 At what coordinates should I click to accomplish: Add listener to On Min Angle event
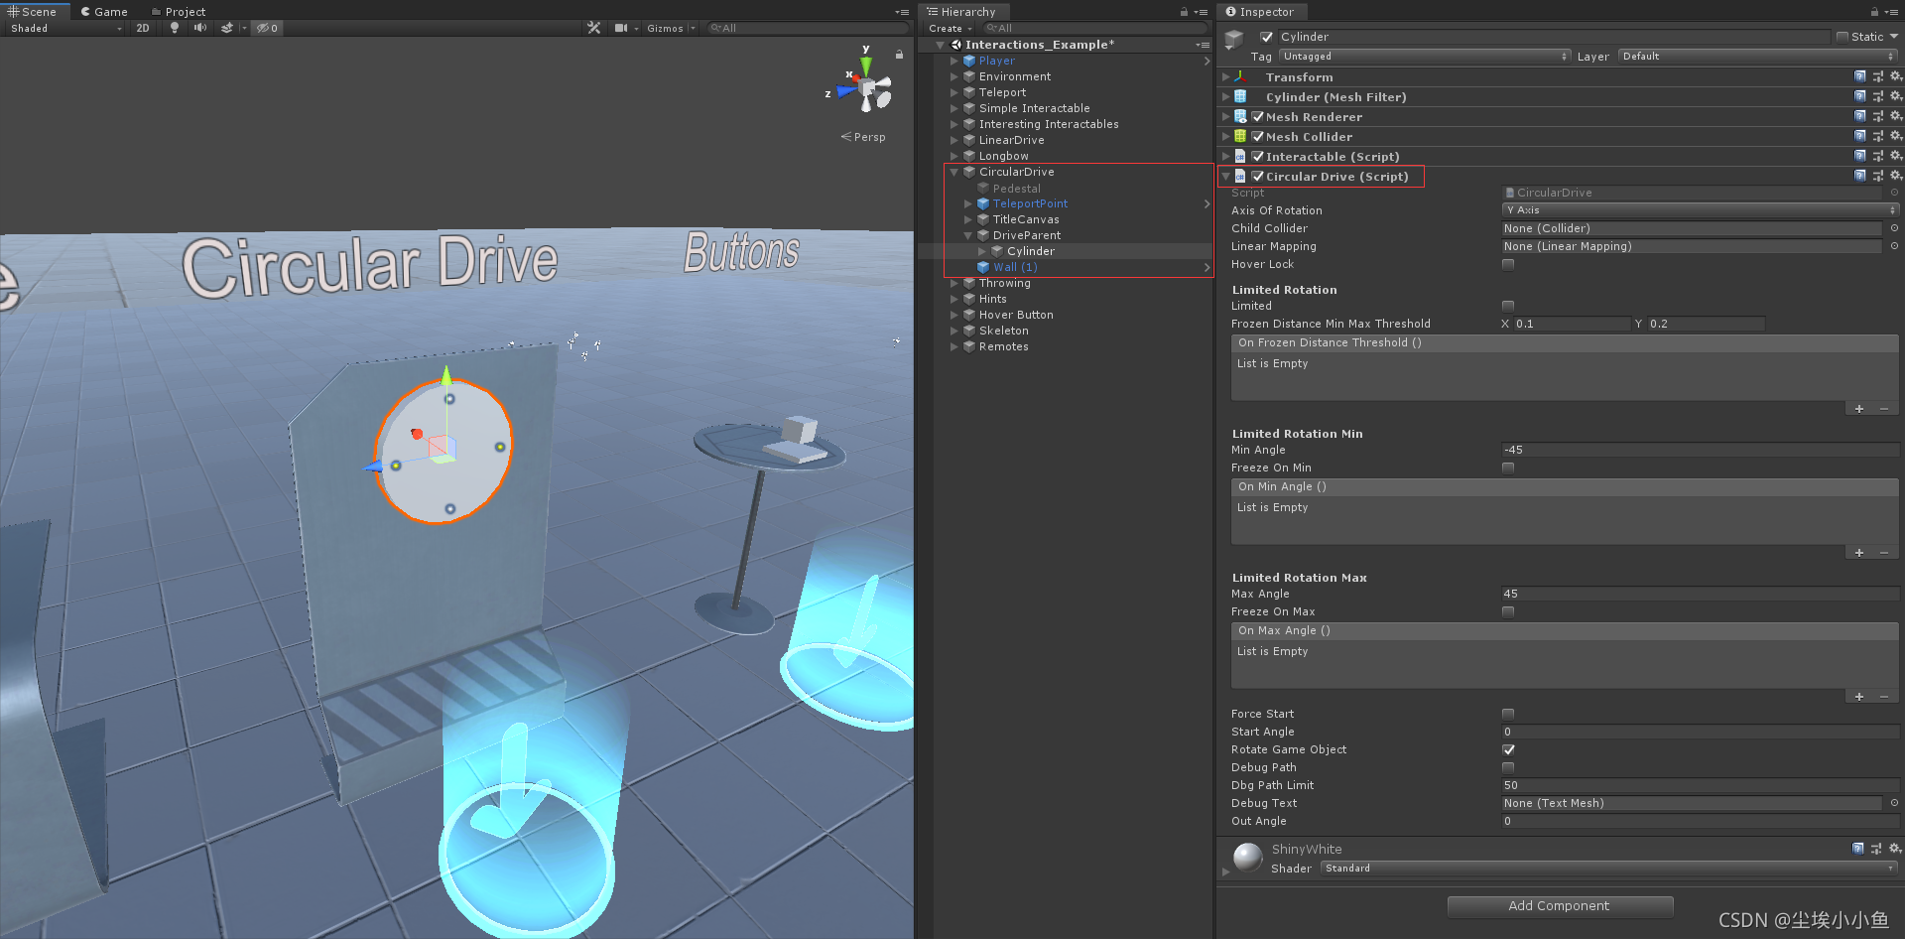click(x=1859, y=553)
